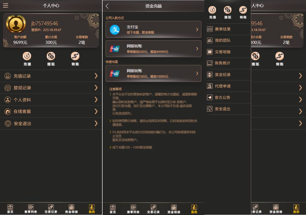Expand the 充值记录 row chevron
The width and height of the screenshot is (306, 215).
96,76
